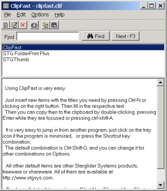Click the copy to clipboard toolbar icon
Image resolution: width=167 pixels, height=191 pixels.
tap(46, 25)
